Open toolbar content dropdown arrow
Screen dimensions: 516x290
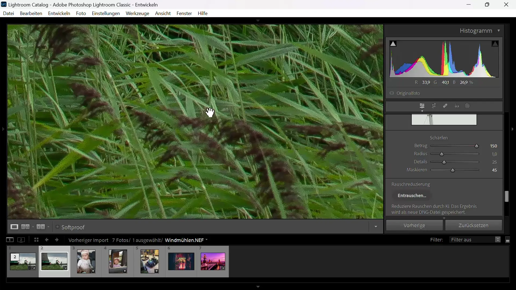point(376,227)
